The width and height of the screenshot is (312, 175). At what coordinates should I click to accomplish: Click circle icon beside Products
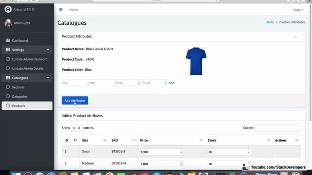point(8,105)
